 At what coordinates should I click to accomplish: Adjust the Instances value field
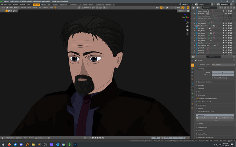215,115
